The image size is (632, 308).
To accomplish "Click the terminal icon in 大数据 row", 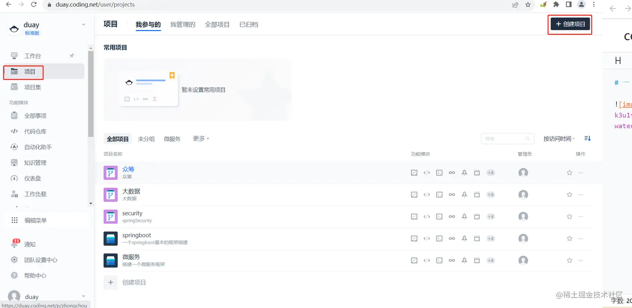I will click(439, 194).
